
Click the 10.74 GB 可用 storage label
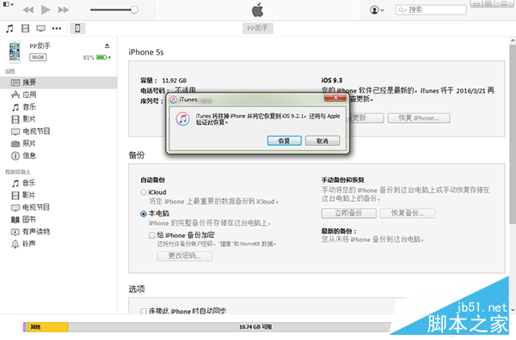point(255,327)
